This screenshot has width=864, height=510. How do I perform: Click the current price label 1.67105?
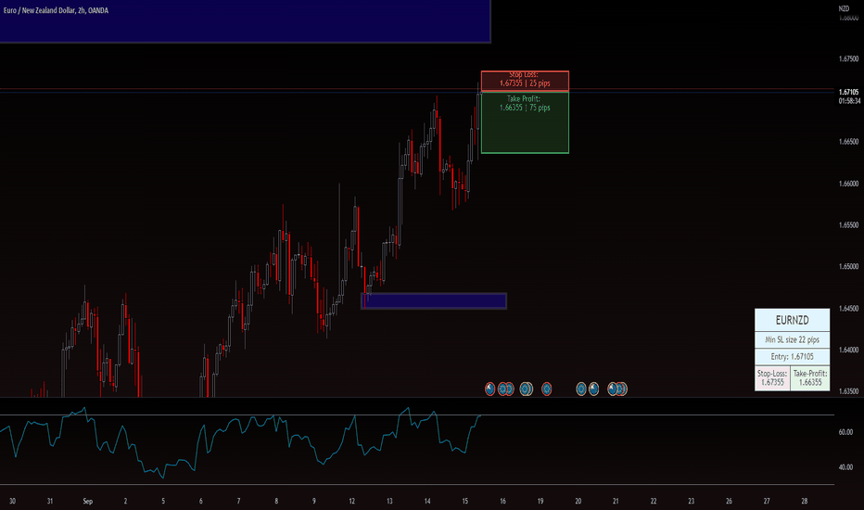tap(848, 92)
